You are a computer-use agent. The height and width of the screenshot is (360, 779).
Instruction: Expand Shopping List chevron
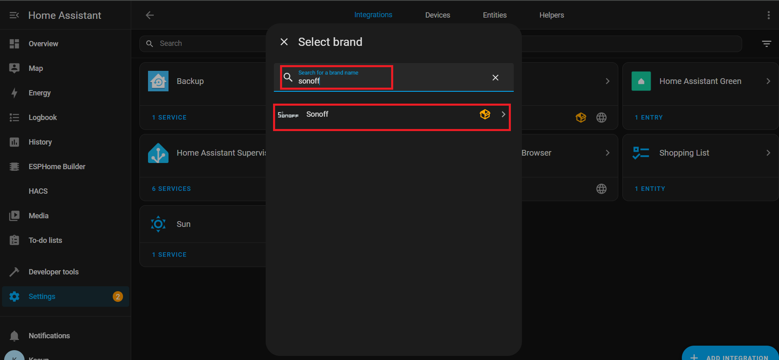pos(768,153)
